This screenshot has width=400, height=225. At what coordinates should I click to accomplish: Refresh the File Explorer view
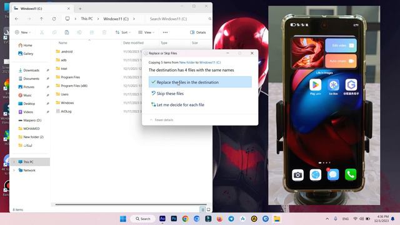54,19
